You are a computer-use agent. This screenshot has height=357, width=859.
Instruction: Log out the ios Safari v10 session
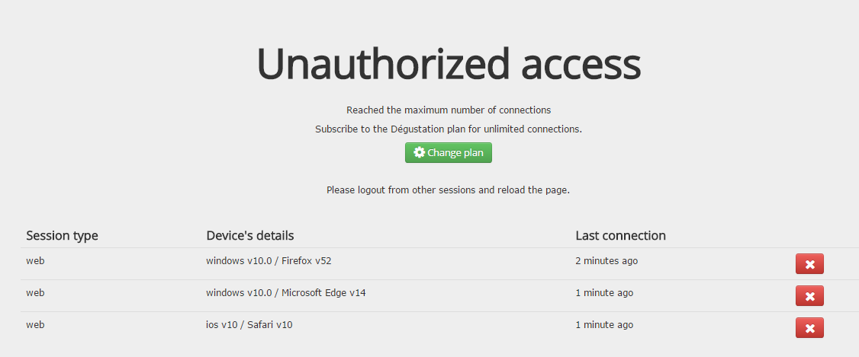[809, 328]
